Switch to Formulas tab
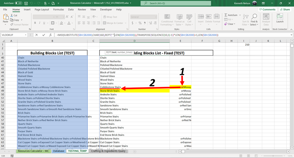This screenshot has height=158, width=294. [59, 9]
